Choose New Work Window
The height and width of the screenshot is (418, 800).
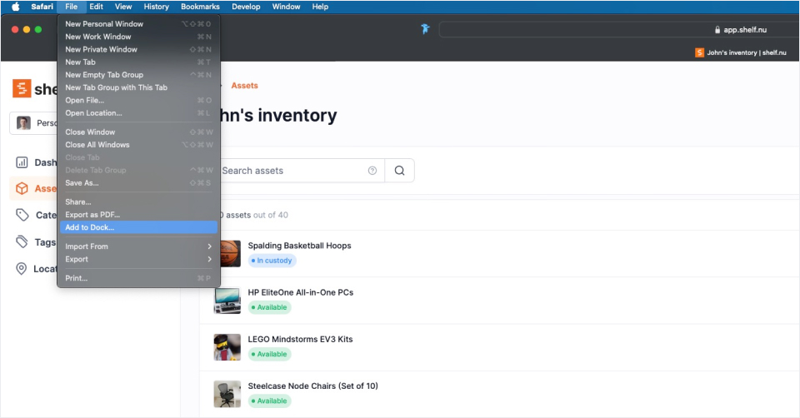(x=138, y=37)
